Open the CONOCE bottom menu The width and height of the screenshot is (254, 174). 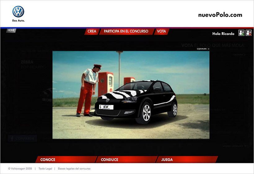point(66,159)
